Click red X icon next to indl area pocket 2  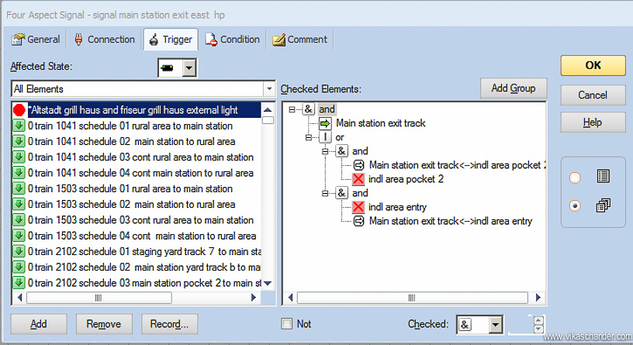click(358, 179)
